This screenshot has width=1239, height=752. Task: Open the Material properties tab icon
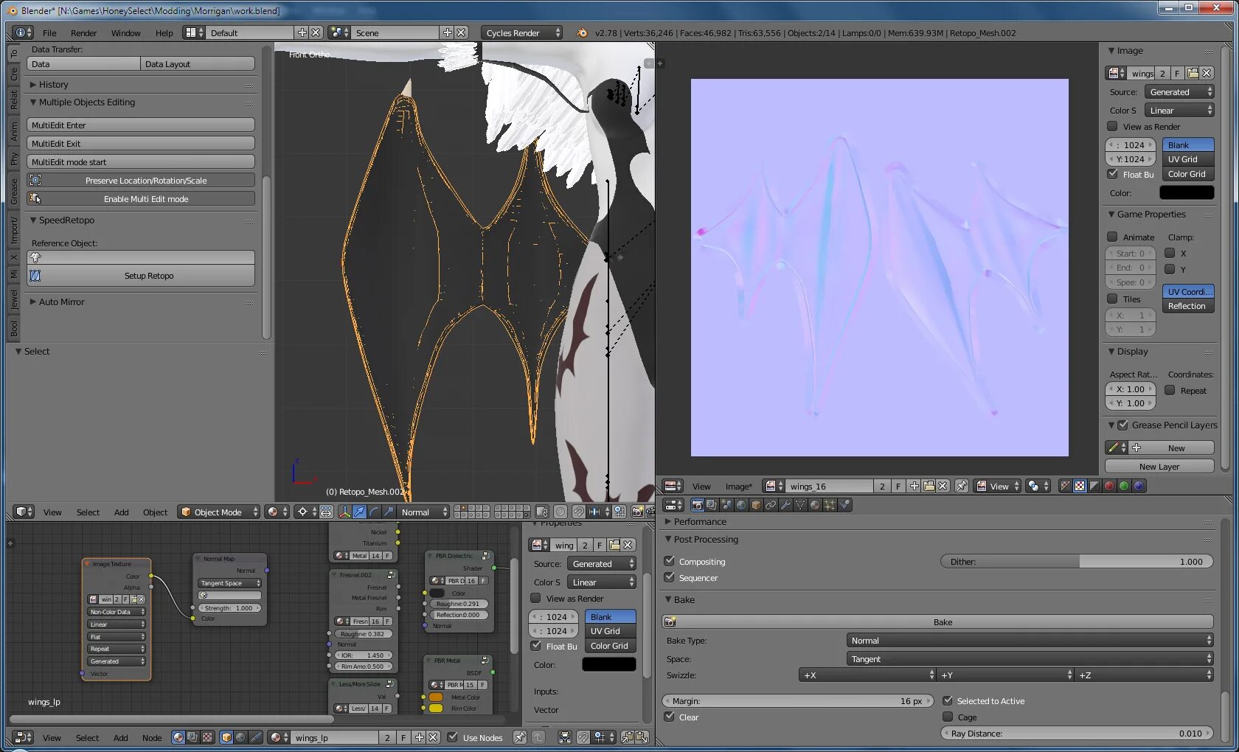tap(815, 505)
